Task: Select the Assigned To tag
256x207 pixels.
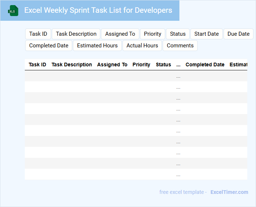Action: click(x=120, y=34)
